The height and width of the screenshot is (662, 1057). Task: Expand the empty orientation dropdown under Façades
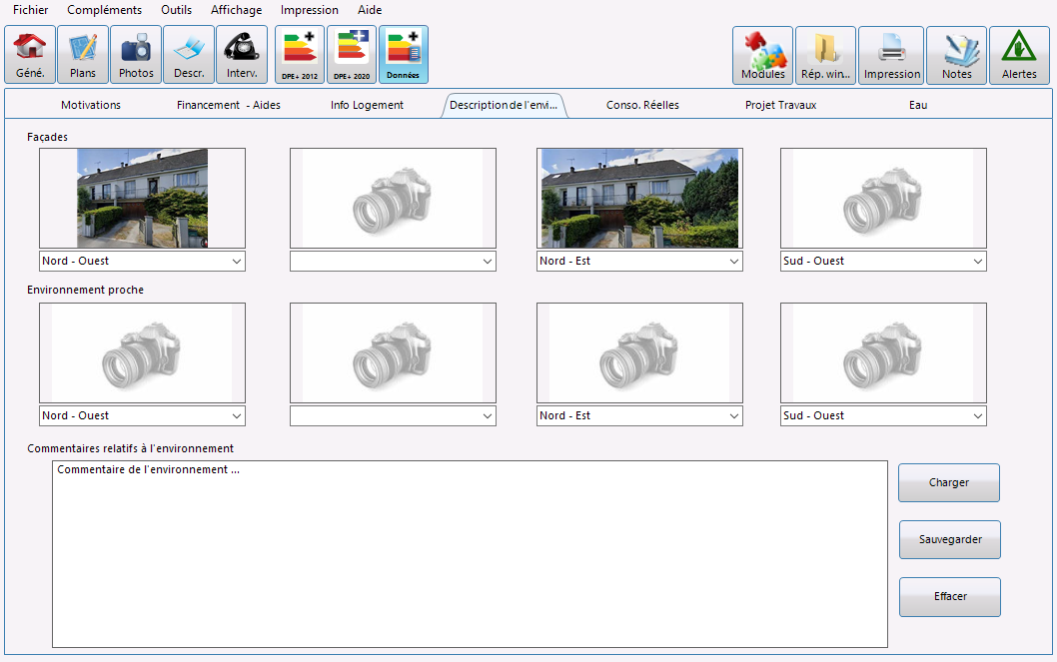tap(393, 262)
